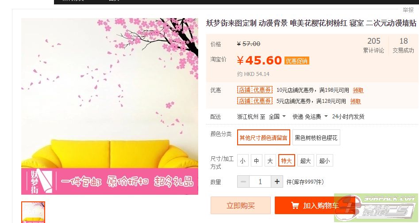
Task: Click the 优惠促销 promotion badge
Action: [296, 61]
